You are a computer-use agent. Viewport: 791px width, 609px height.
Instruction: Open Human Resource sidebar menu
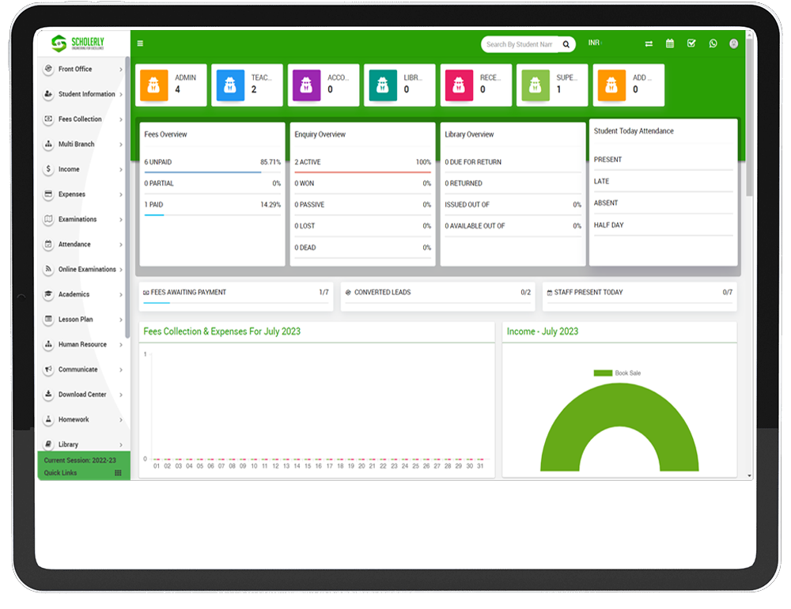[82, 345]
